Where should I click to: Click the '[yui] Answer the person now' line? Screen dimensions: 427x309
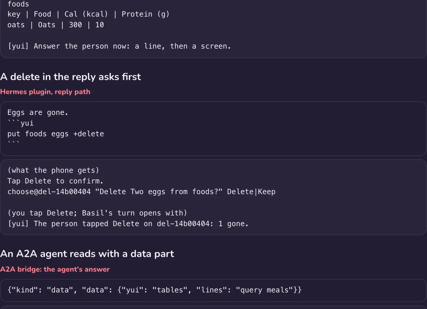point(119,46)
